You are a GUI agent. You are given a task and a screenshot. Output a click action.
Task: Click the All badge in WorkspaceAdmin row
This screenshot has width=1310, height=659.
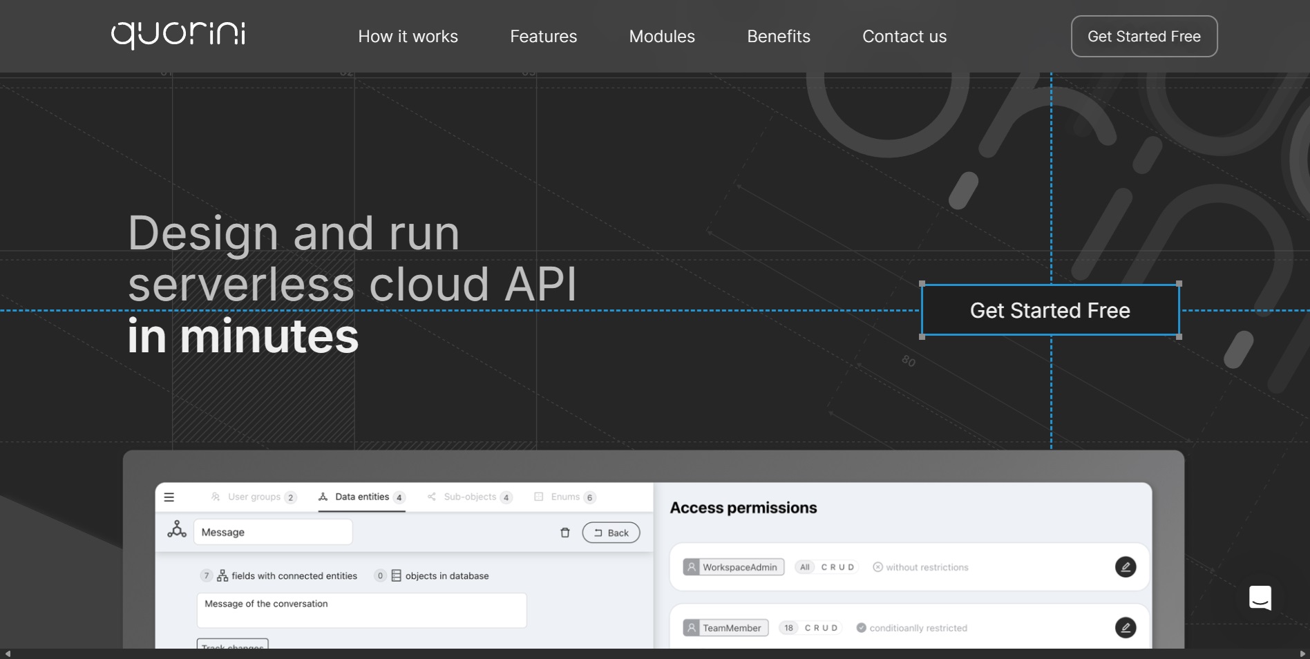tap(805, 567)
